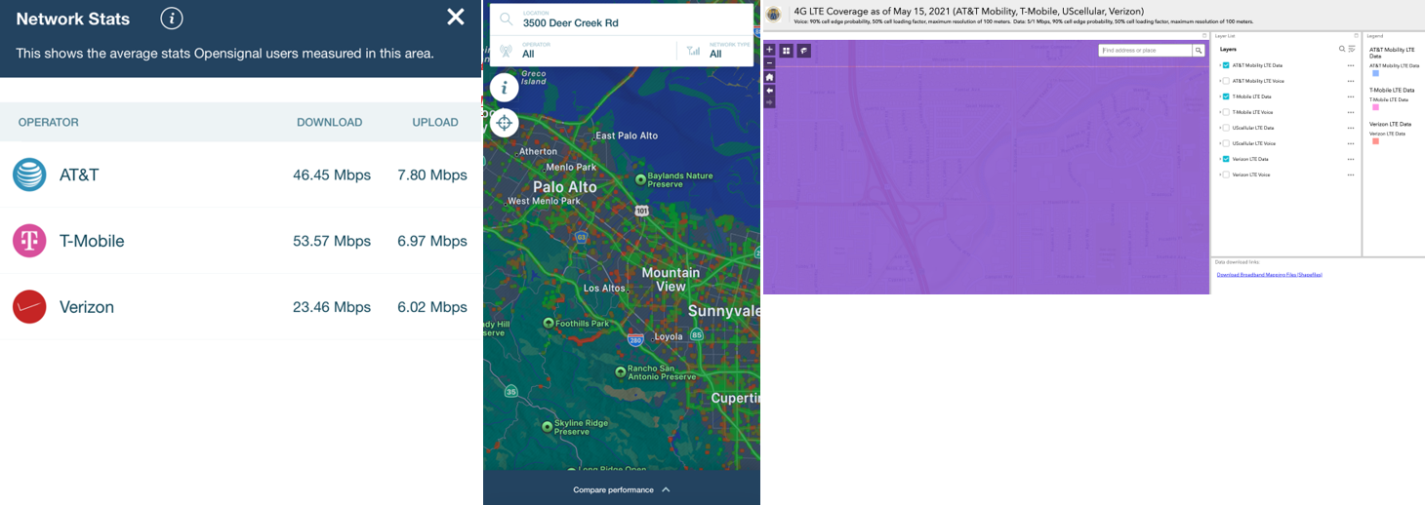Enable UScellular LTE Data layer
This screenshot has height=505, width=1425.
(1227, 128)
